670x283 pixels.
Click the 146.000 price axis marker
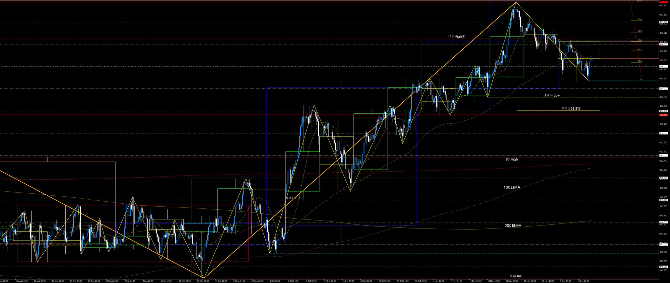[x=663, y=267]
